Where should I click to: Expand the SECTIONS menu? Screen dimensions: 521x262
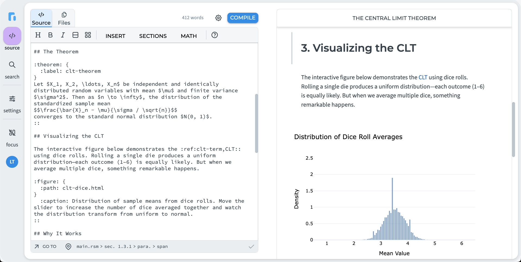coord(153,36)
